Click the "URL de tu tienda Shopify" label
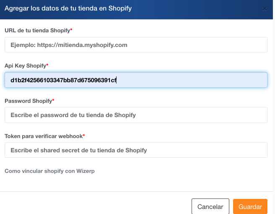The width and height of the screenshot is (275, 214). [37, 31]
